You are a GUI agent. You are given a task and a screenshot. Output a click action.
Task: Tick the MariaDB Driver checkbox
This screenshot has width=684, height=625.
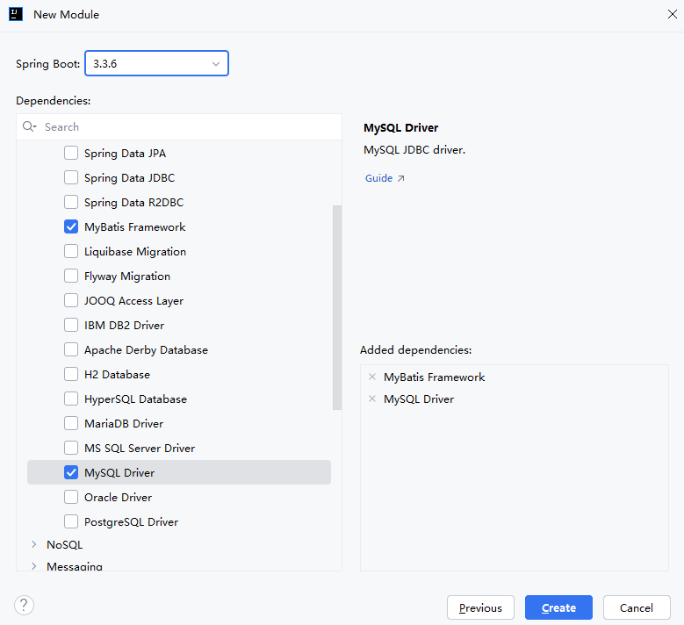pyautogui.click(x=71, y=423)
